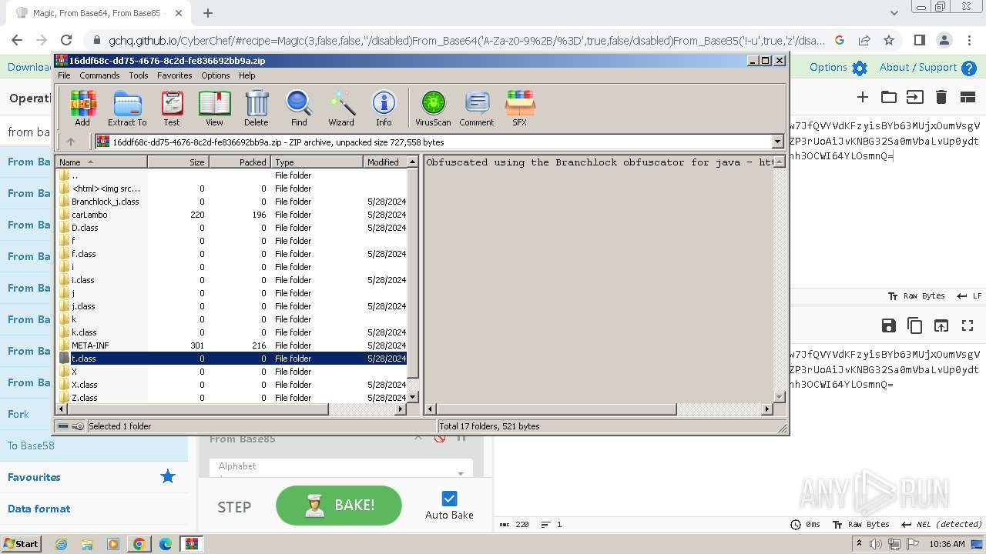Screen dimensions: 986x554
Task: Open the Tools menu
Action: pos(139,75)
